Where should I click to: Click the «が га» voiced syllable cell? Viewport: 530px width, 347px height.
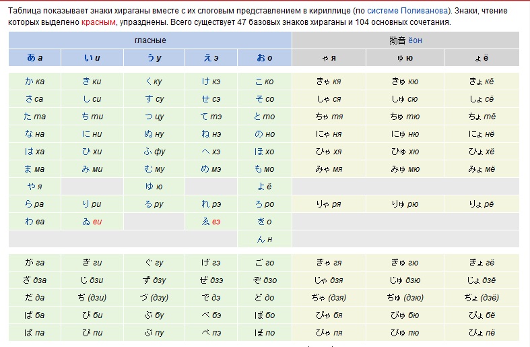coord(35,263)
